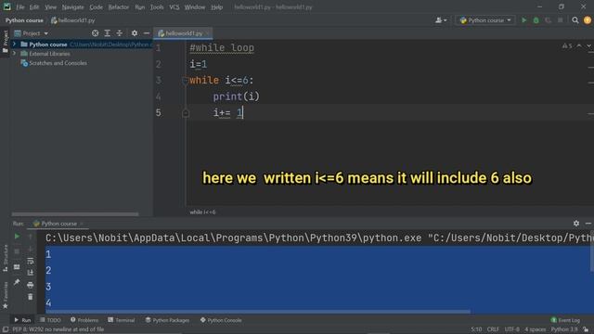
Task: Open the Code menu
Action: click(x=96, y=6)
